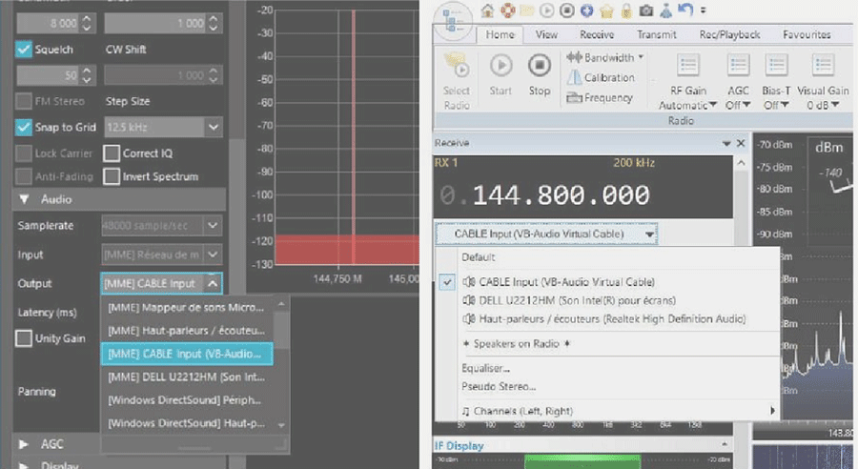Click the yellow basket icon in quick access toolbar
Screen dimensions: 858x469
[606, 10]
